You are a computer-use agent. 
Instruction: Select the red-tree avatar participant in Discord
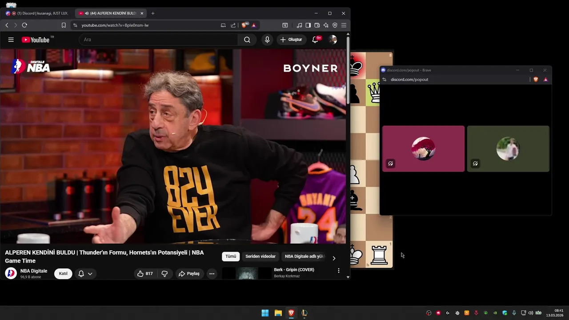(x=423, y=148)
